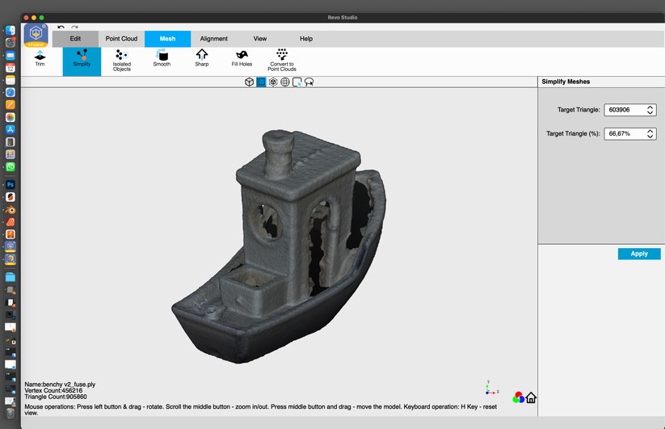Toggle the globe wireframe display mode
The height and width of the screenshot is (429, 665).
(285, 82)
